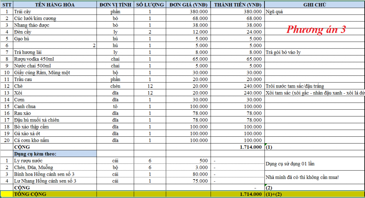Click the 'TỔNG CỘNG' label in yellow row
Image resolution: width=365 pixels, height=198 pixels.
tap(55, 194)
